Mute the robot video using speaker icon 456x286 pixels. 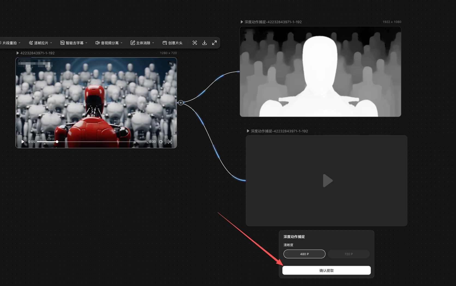coord(161,142)
